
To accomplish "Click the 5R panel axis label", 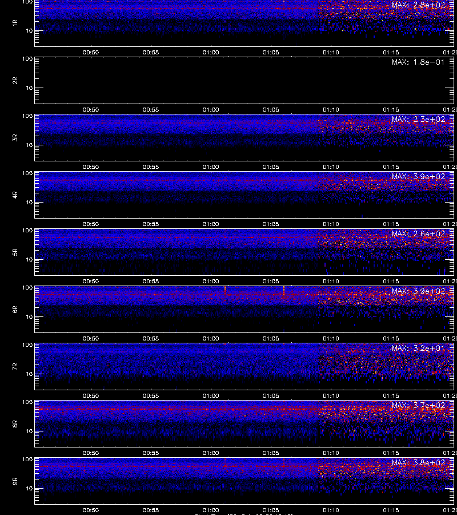I will click(x=15, y=252).
